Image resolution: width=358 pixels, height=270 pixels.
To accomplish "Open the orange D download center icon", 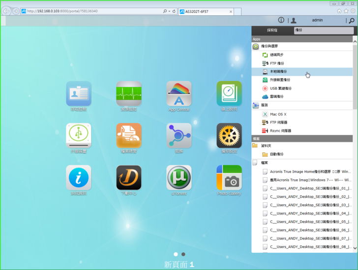I will point(129,178).
